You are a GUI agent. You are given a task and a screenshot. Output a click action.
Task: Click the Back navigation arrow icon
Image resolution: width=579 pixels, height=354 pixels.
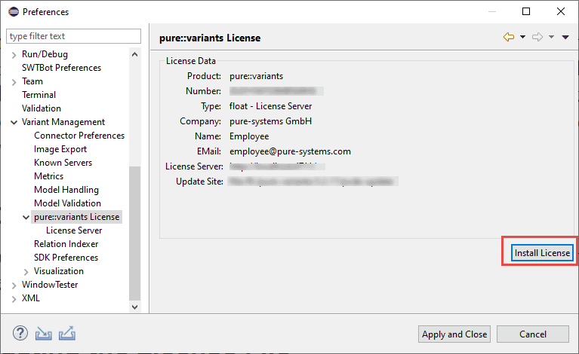click(509, 38)
